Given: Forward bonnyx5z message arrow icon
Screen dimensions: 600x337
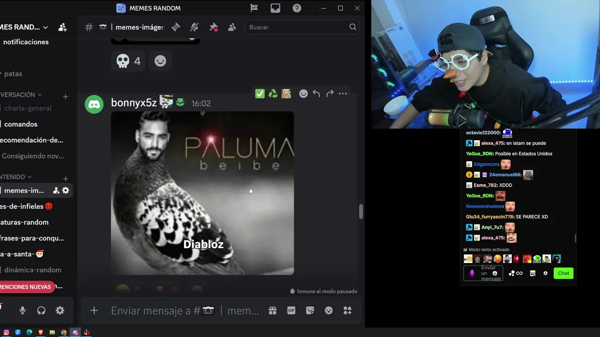Looking at the screenshot, I should [330, 94].
